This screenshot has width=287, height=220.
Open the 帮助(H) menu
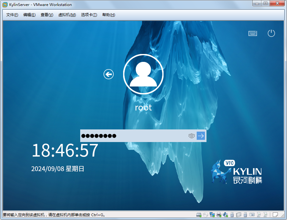click(x=109, y=15)
